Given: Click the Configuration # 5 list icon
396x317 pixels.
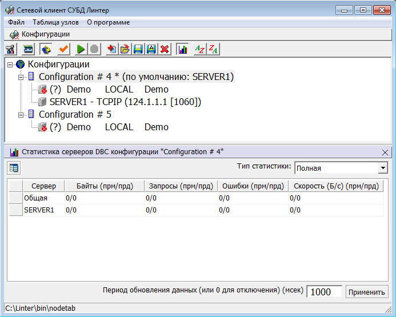Looking at the screenshot, I should click(x=31, y=114).
